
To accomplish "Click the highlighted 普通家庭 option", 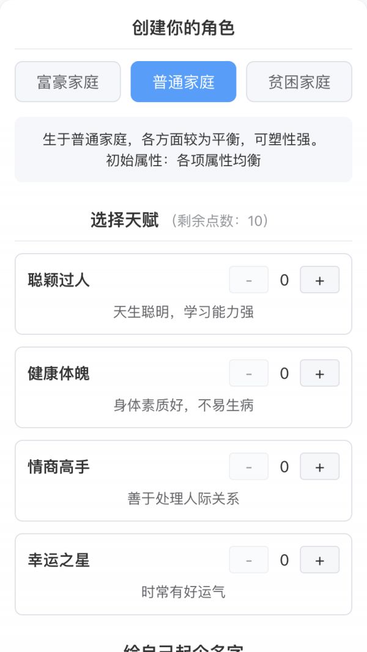I will tap(183, 81).
